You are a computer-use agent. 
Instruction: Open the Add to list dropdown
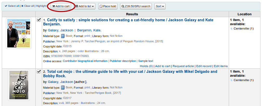click(x=85, y=6)
